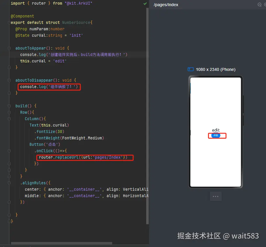Click end fold marker of aboutToAppear
Viewport: 266px width, 247px height.
(9, 67)
